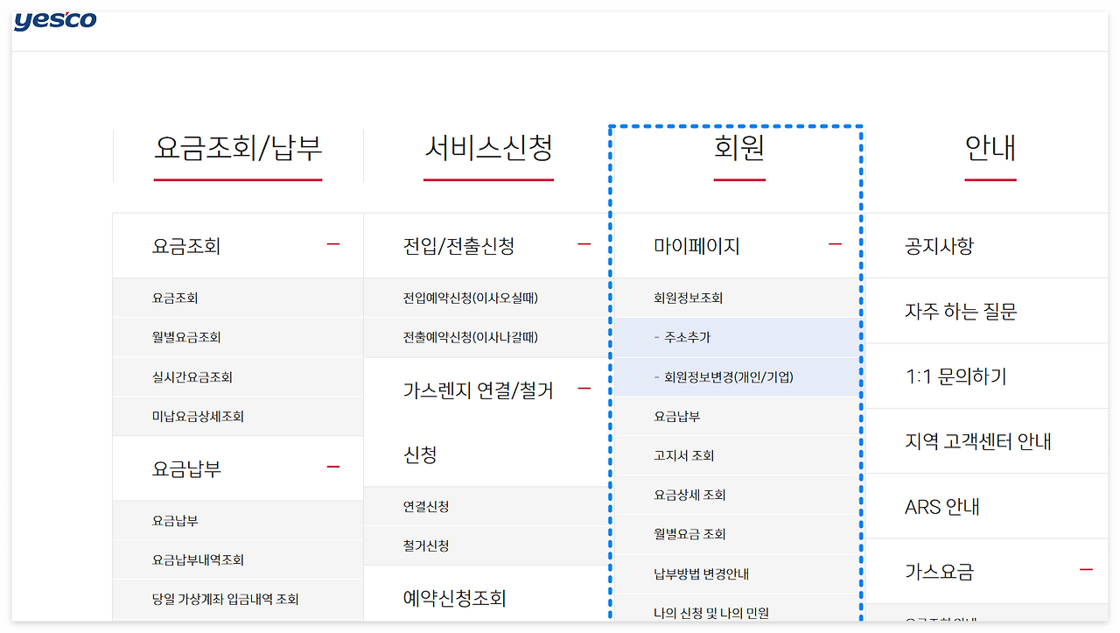Image resolution: width=1120 pixels, height=633 pixels.
Task: Click 요금납부 section heading in first column
Action: click(186, 469)
